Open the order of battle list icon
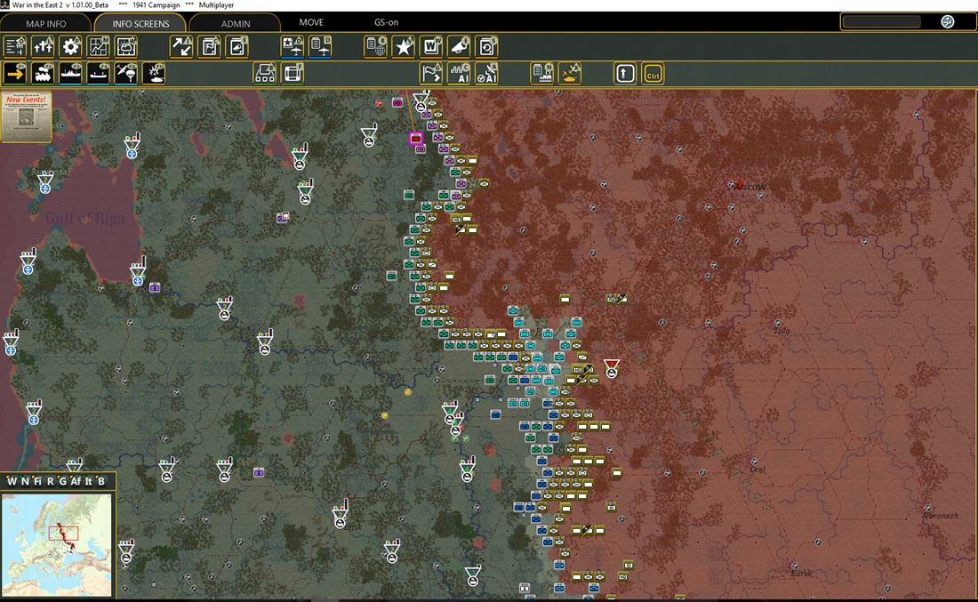Viewport: 978px width, 602px height. [x=16, y=47]
